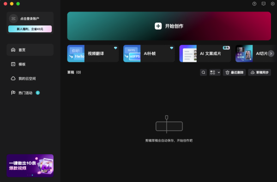Open the help question mark icon
Image resolution: width=277 pixels, height=182 pixels.
click(254, 4)
